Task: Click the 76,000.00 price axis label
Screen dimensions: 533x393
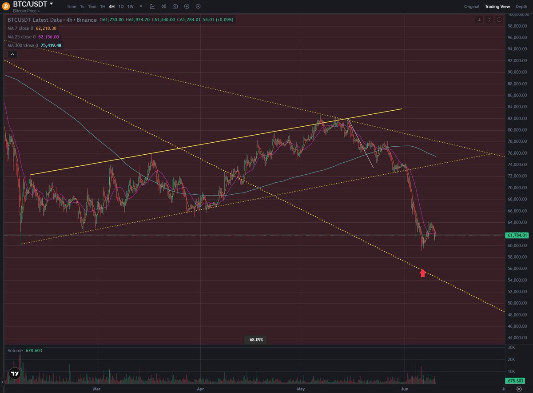Action: coord(518,153)
